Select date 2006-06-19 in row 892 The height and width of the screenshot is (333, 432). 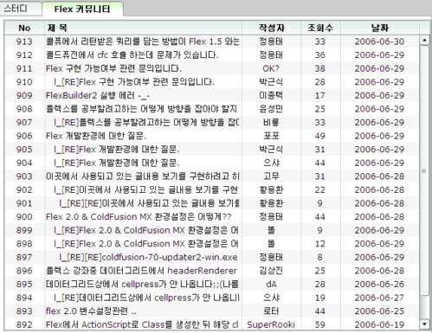click(379, 325)
